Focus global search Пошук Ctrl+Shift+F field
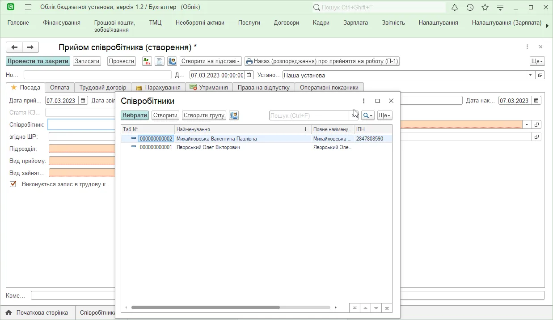The image size is (553, 320). 379,7
